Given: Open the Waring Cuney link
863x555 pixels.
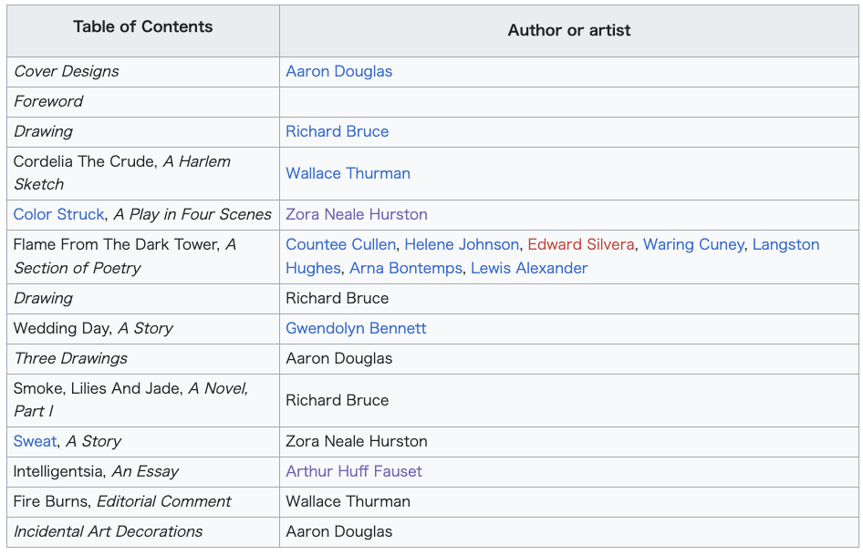Looking at the screenshot, I should pos(693,244).
